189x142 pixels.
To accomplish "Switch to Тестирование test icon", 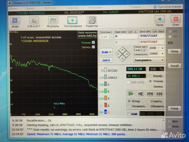I will 72,21.
